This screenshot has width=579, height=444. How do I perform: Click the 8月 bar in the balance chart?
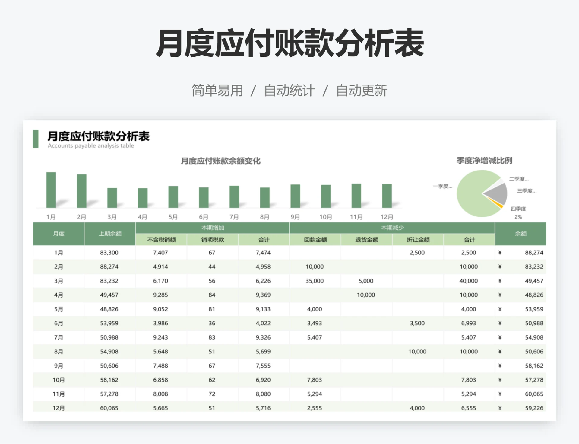pos(264,198)
